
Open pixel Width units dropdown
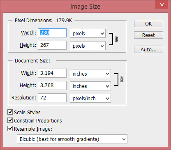click(x=88, y=33)
